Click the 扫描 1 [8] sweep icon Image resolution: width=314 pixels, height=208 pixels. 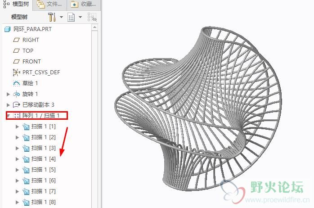click(26, 203)
